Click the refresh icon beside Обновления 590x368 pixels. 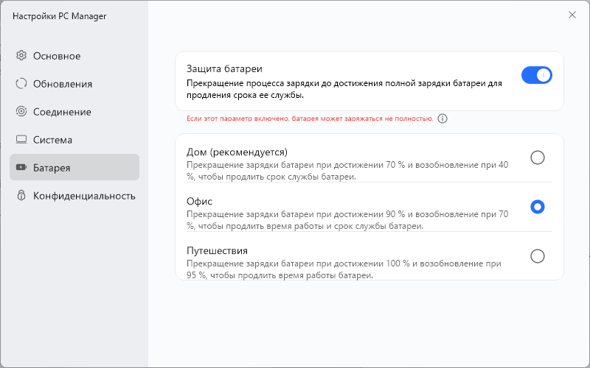[21, 84]
